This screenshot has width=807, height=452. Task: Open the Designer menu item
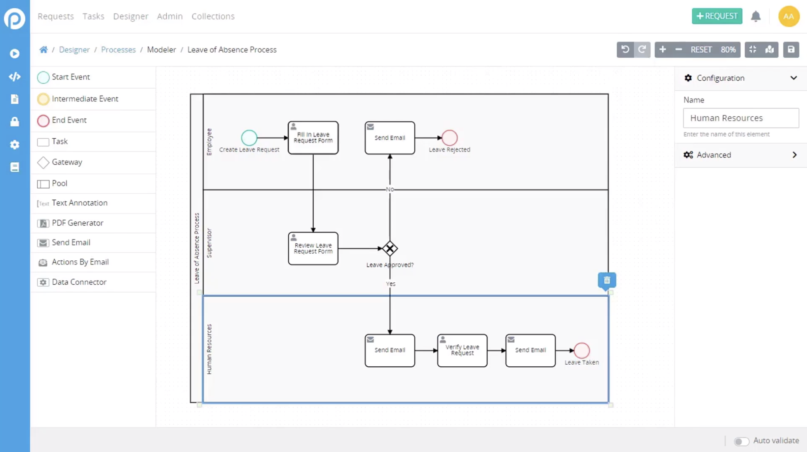pos(131,16)
